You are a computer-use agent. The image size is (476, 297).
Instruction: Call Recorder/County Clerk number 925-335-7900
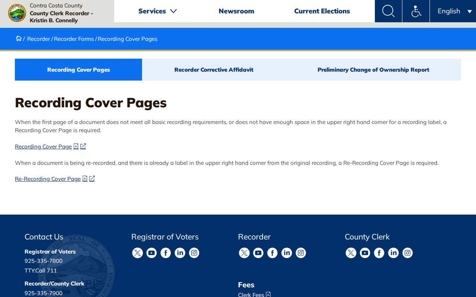(44, 293)
